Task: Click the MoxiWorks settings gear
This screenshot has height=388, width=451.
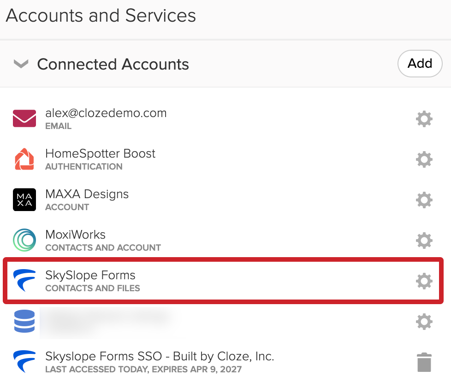Action: point(424,241)
